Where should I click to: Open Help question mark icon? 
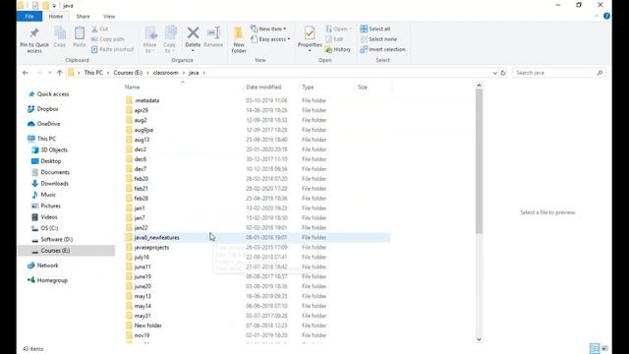pyautogui.click(x=606, y=16)
